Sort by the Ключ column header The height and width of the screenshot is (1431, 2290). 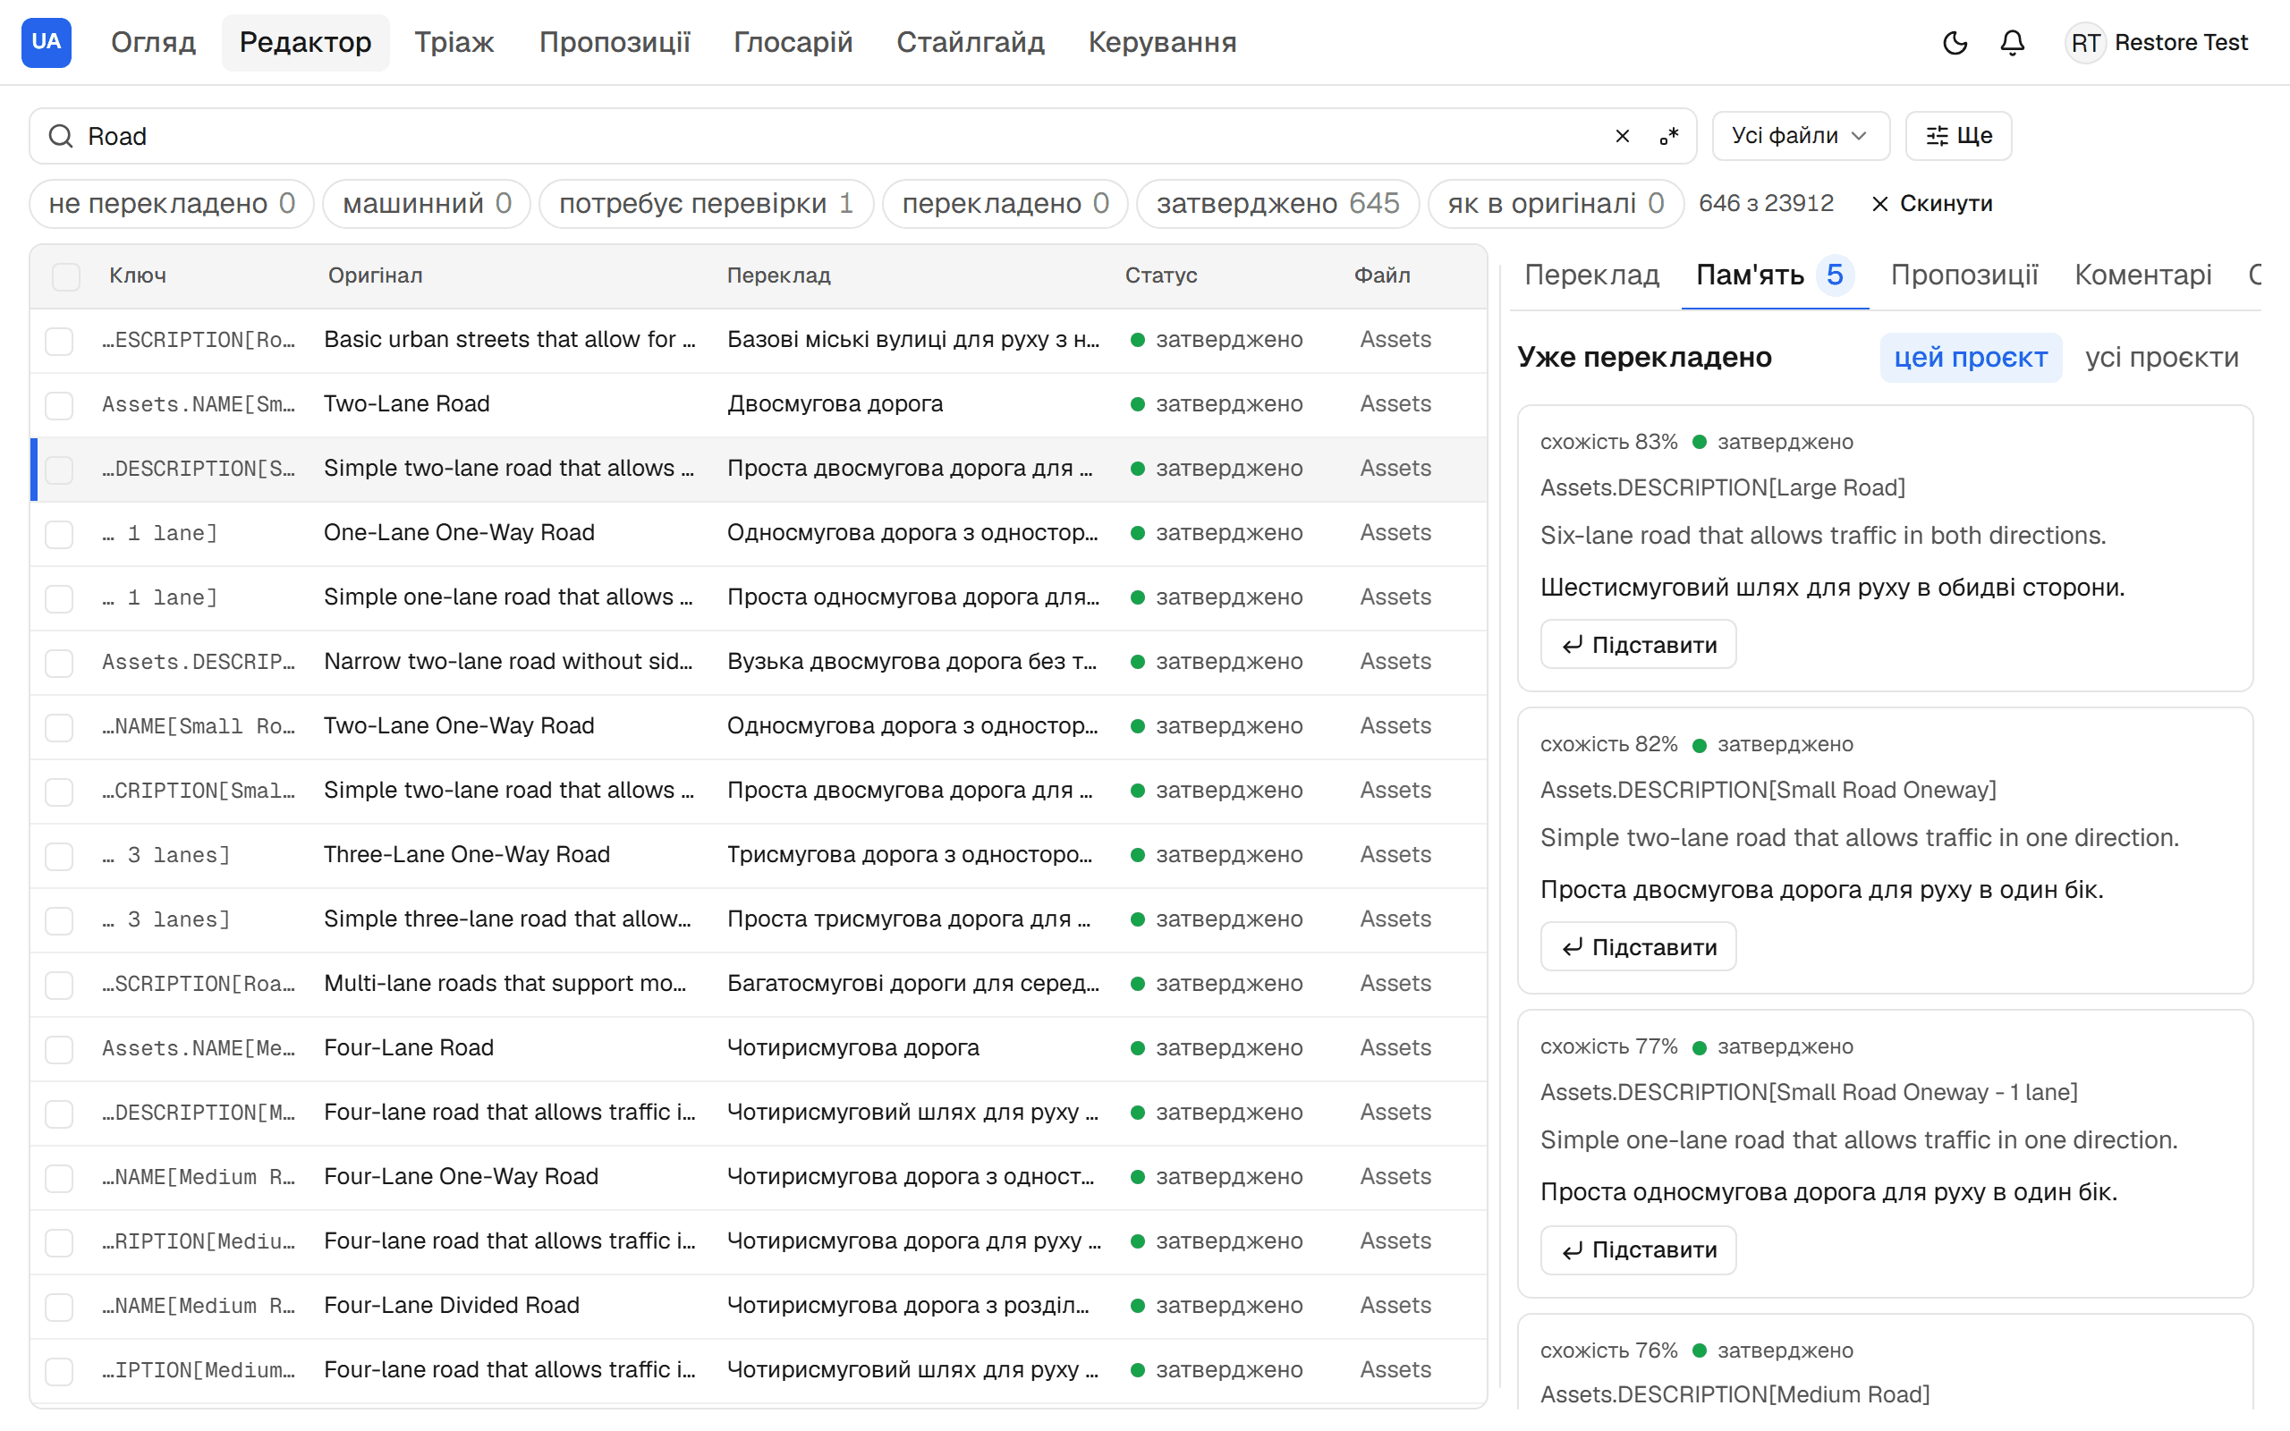pyautogui.click(x=137, y=275)
